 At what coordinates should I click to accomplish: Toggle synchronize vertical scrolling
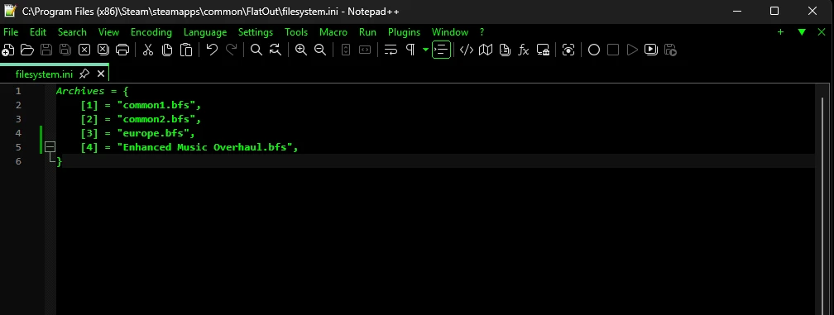(346, 50)
